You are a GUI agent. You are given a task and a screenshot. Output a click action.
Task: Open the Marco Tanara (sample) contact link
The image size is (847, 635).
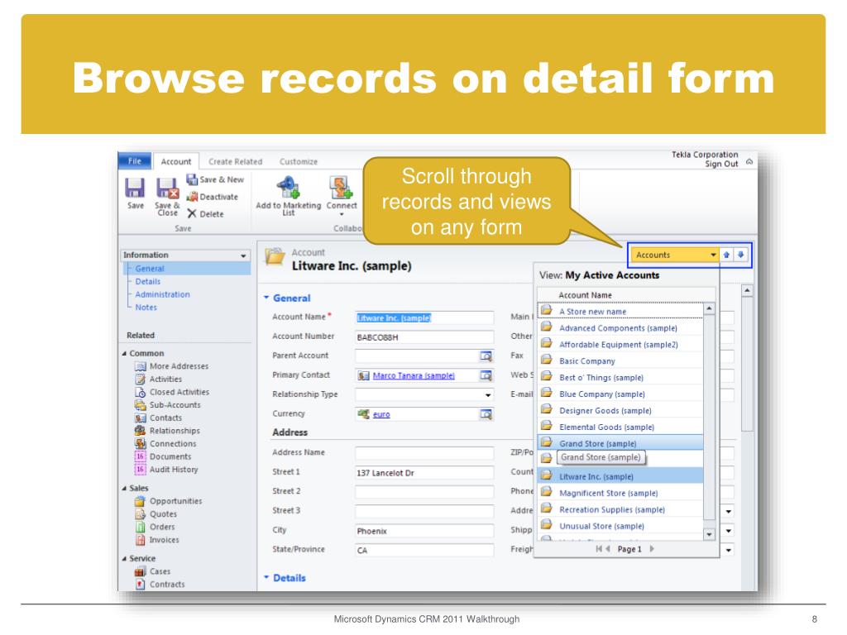tap(414, 375)
